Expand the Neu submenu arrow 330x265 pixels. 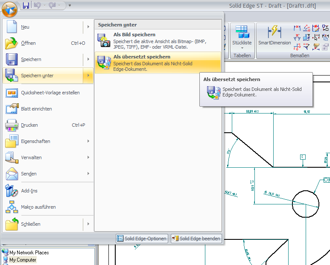point(88,27)
